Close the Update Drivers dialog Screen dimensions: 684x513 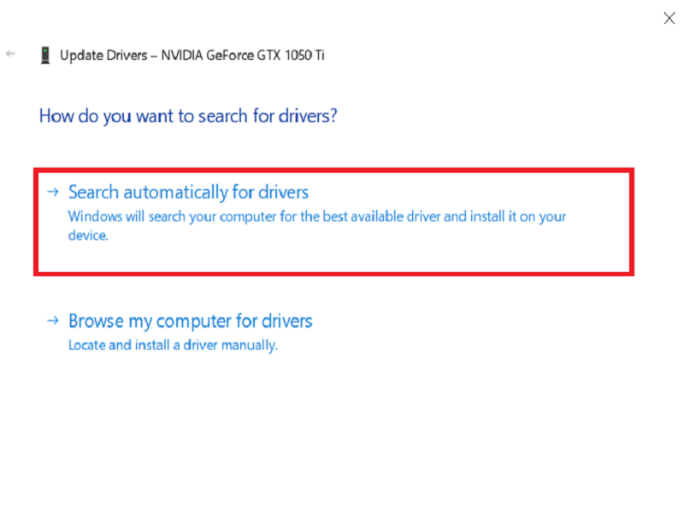(x=669, y=18)
